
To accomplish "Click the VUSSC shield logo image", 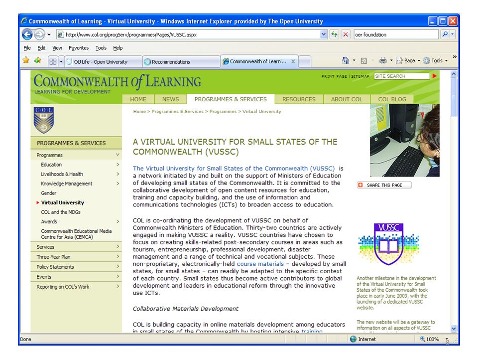I will click(389, 244).
